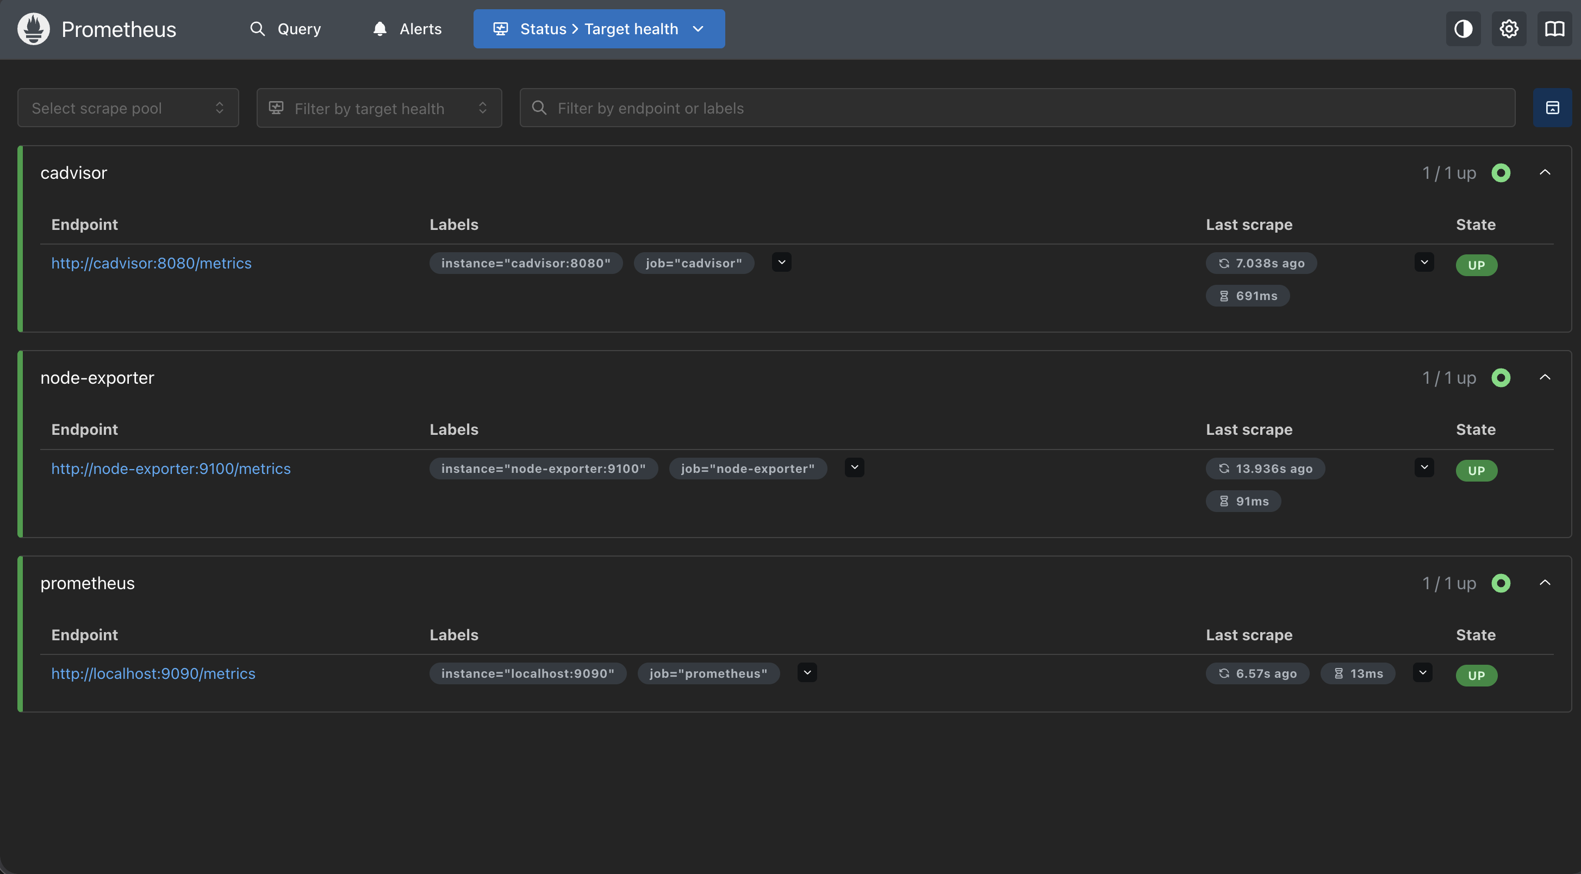Click the 691ms scrape duration badge
This screenshot has height=874, width=1581.
(1248, 296)
